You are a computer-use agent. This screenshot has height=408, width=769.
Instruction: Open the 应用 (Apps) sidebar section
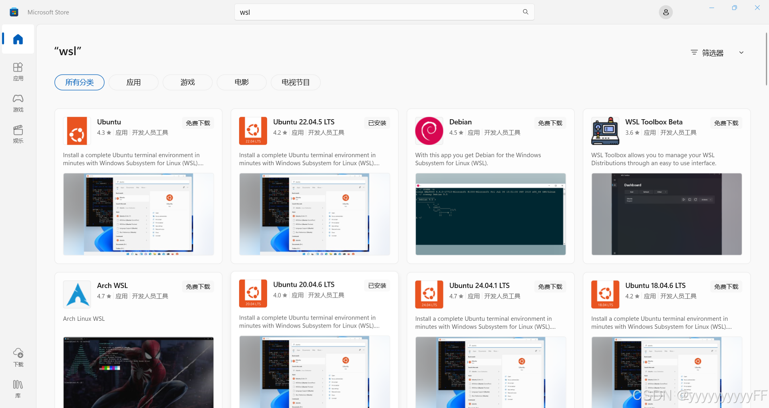(x=18, y=72)
